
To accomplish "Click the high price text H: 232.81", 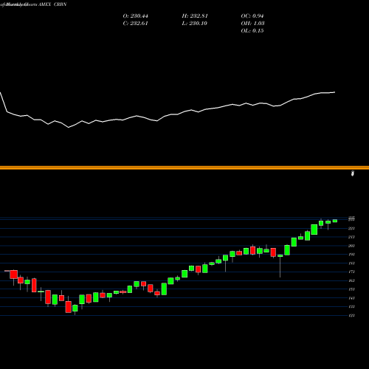I will tap(195, 16).
